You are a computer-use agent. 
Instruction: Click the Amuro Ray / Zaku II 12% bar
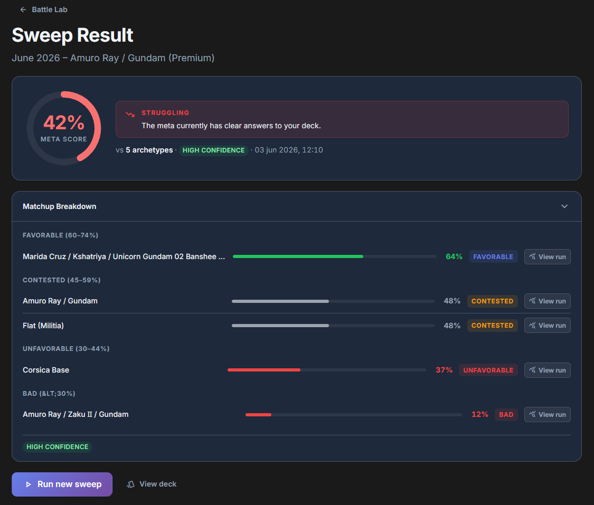coord(353,415)
